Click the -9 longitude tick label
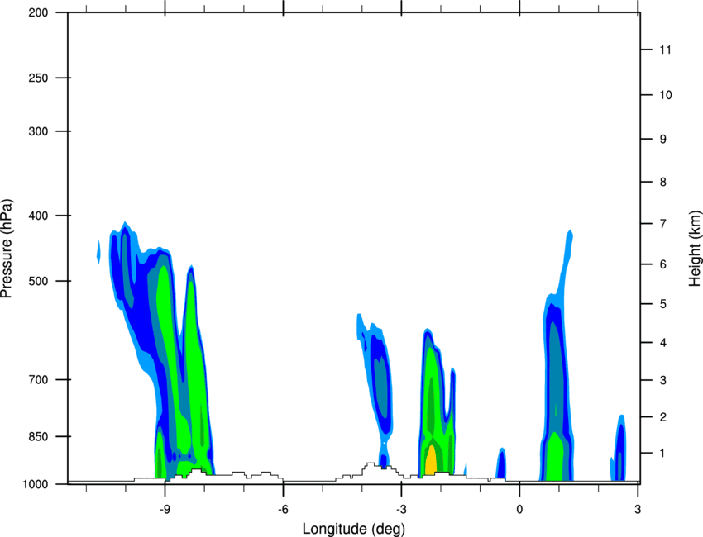The width and height of the screenshot is (703, 537). tap(165, 510)
